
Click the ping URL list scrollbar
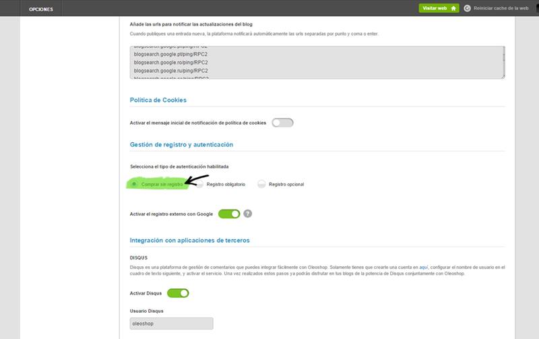pos(502,61)
